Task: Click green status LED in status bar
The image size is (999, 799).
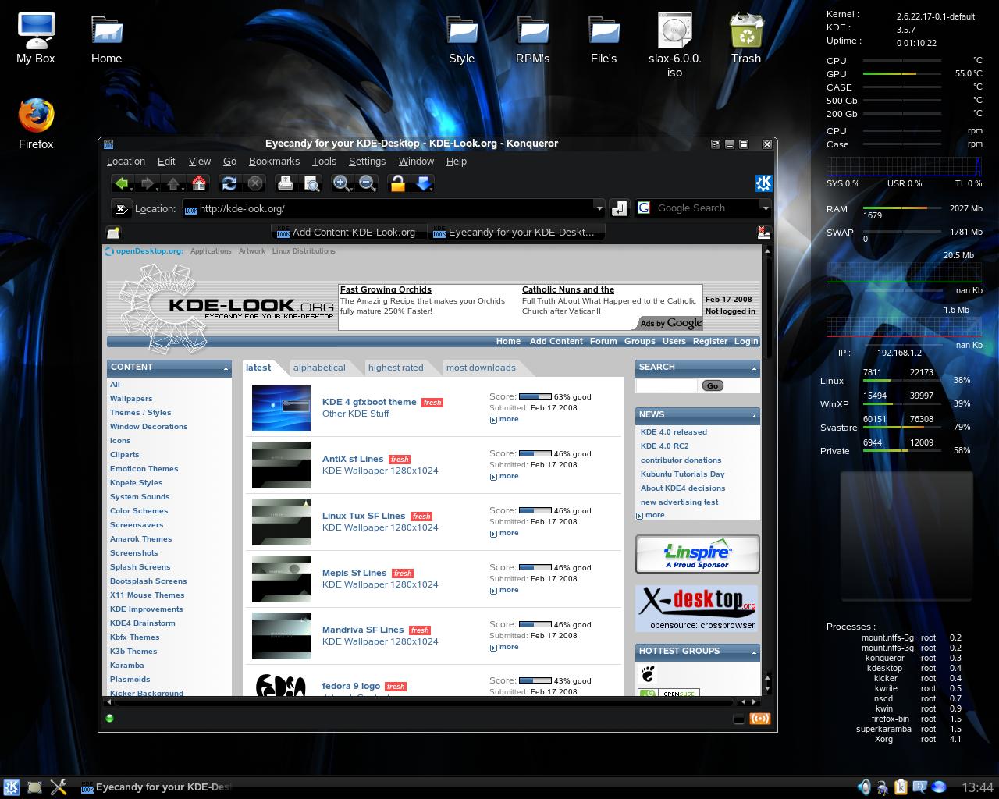Action: tap(109, 719)
